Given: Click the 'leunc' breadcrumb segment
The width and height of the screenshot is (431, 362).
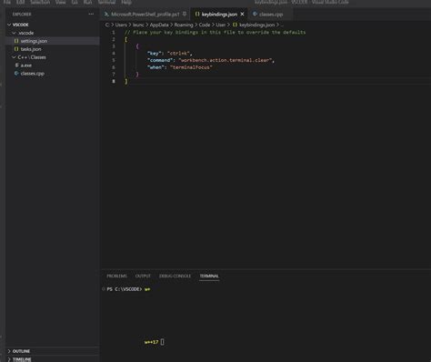Looking at the screenshot, I should (138, 25).
